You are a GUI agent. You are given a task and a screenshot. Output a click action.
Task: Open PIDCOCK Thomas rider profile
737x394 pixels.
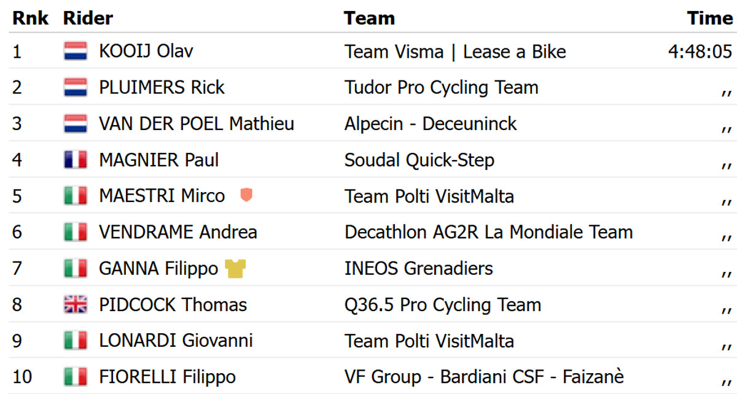(173, 305)
